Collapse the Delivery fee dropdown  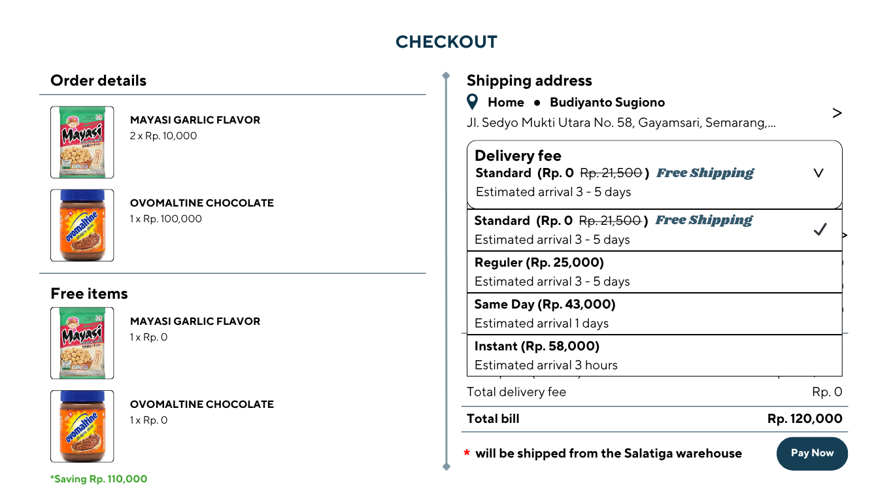point(818,173)
